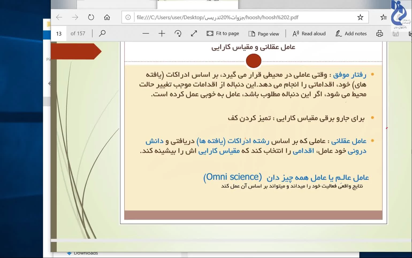Rotate the PDF page
The height and width of the screenshot is (258, 412).
[x=178, y=33]
